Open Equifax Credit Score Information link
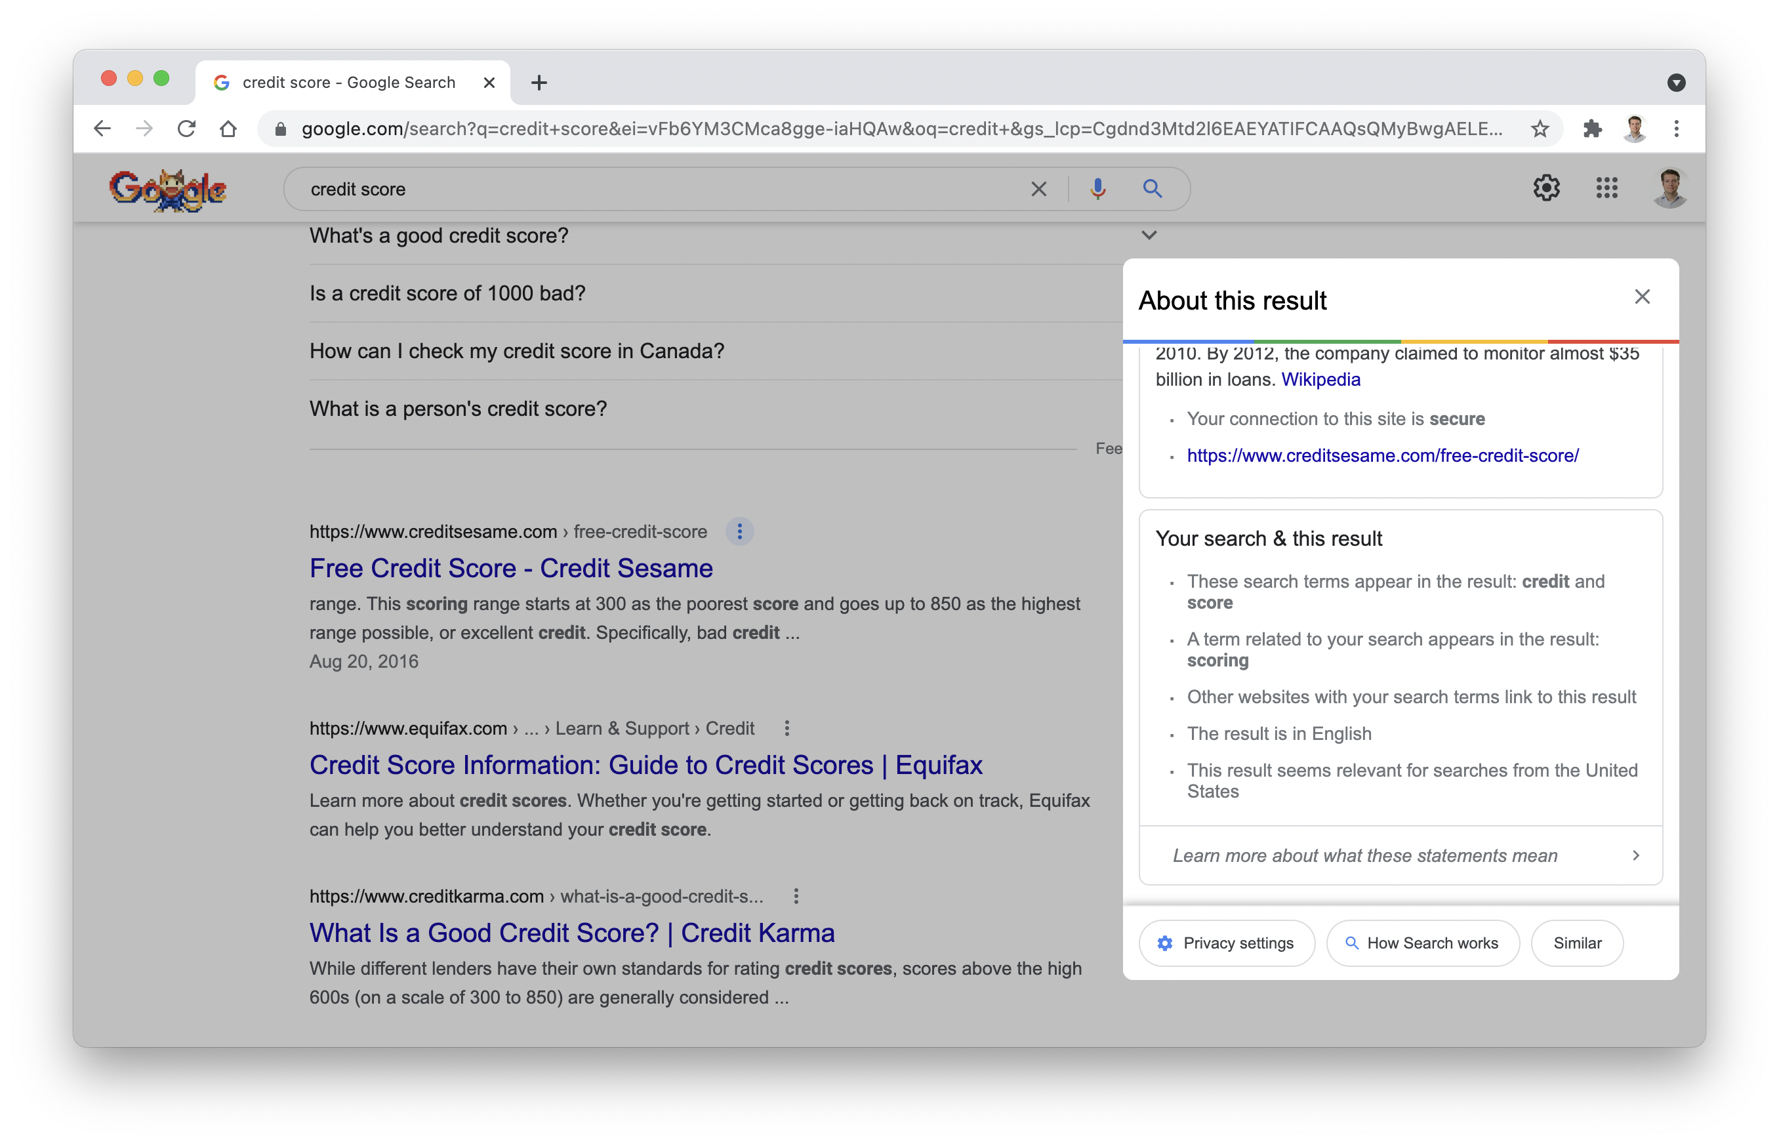1779x1144 pixels. pyautogui.click(x=645, y=765)
